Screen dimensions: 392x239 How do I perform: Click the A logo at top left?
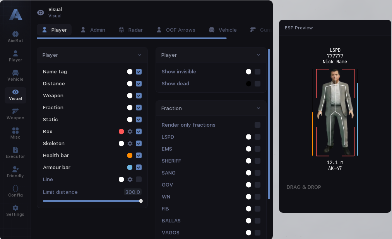[x=15, y=14]
